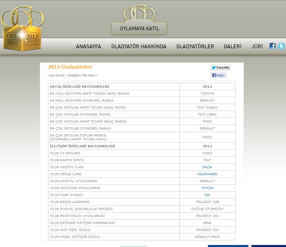The width and height of the screenshot is (286, 247).
Task: Click EN ÇOK SATILAN OTOMOBİL MARKA cell
Action: point(114,128)
